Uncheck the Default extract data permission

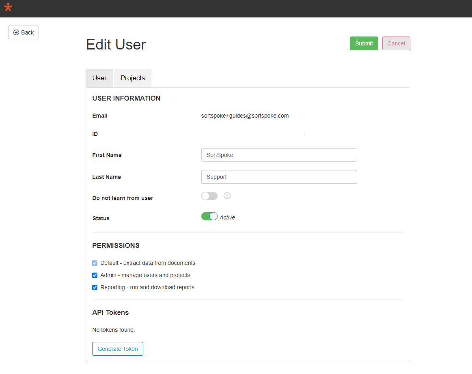[x=95, y=263]
